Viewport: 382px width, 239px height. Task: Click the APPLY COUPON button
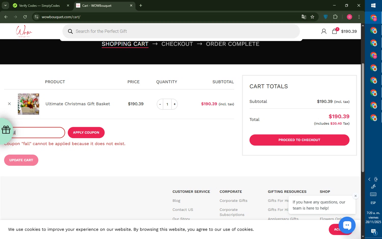(x=86, y=132)
